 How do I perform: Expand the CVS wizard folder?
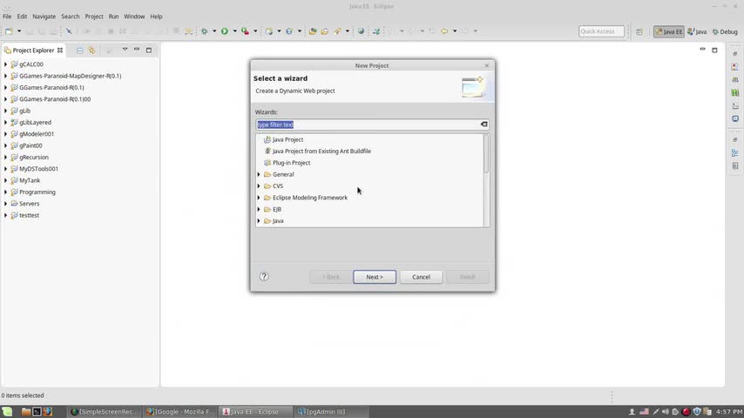click(x=259, y=186)
